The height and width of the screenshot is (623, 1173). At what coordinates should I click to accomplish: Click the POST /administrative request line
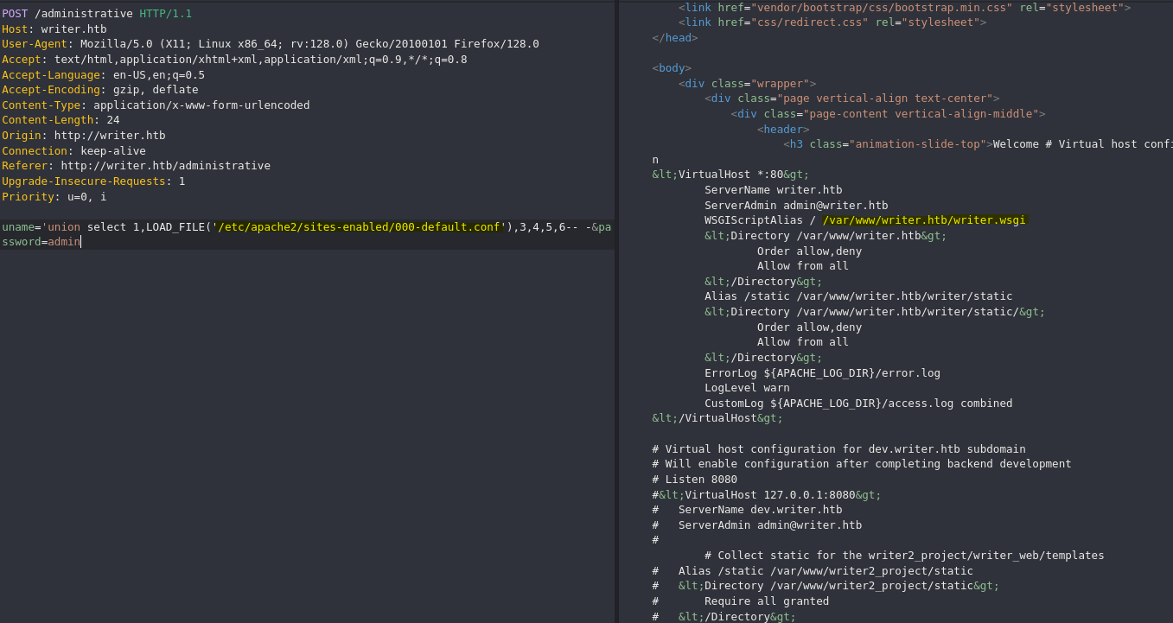(x=97, y=13)
